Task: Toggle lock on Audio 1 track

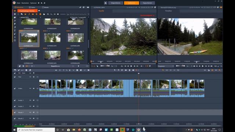Action: pyautogui.click(x=15, y=100)
